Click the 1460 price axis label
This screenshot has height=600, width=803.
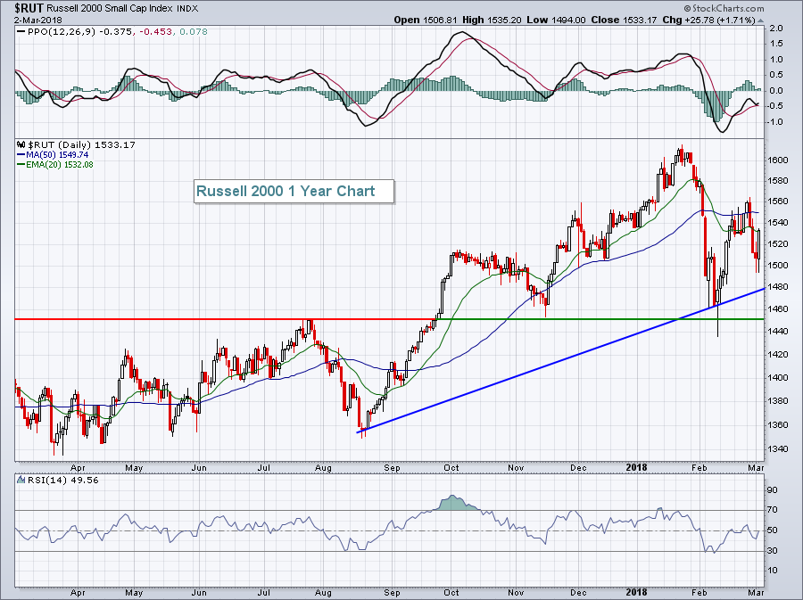778,308
